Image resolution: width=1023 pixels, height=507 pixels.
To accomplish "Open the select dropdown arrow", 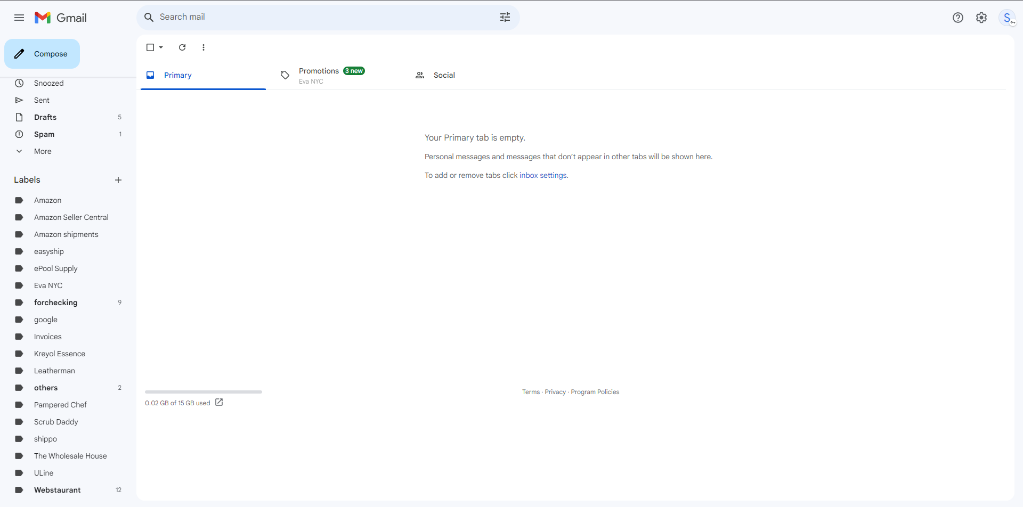I will click(161, 47).
